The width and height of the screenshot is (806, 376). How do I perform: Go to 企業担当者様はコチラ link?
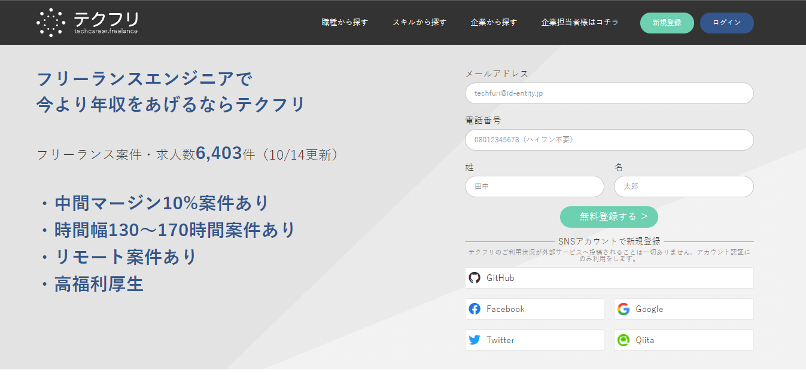pyautogui.click(x=580, y=23)
